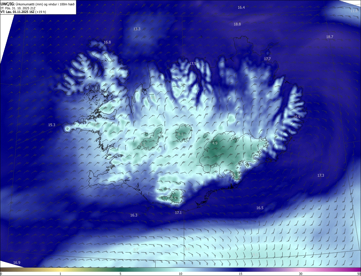Click the color scale tick labeled 50

[359, 274]
